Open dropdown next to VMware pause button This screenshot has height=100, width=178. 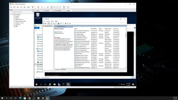click(x=34, y=7)
